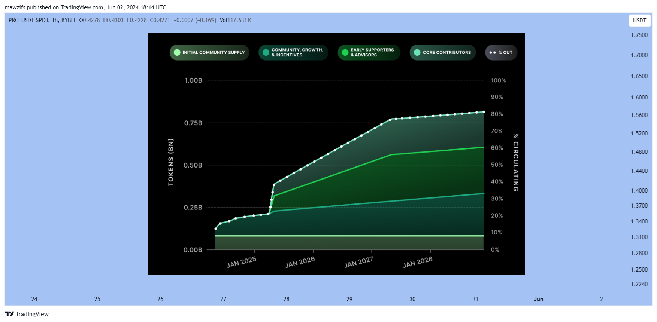Click the light green Initial Community Supply dot
657x322 pixels.
point(177,53)
